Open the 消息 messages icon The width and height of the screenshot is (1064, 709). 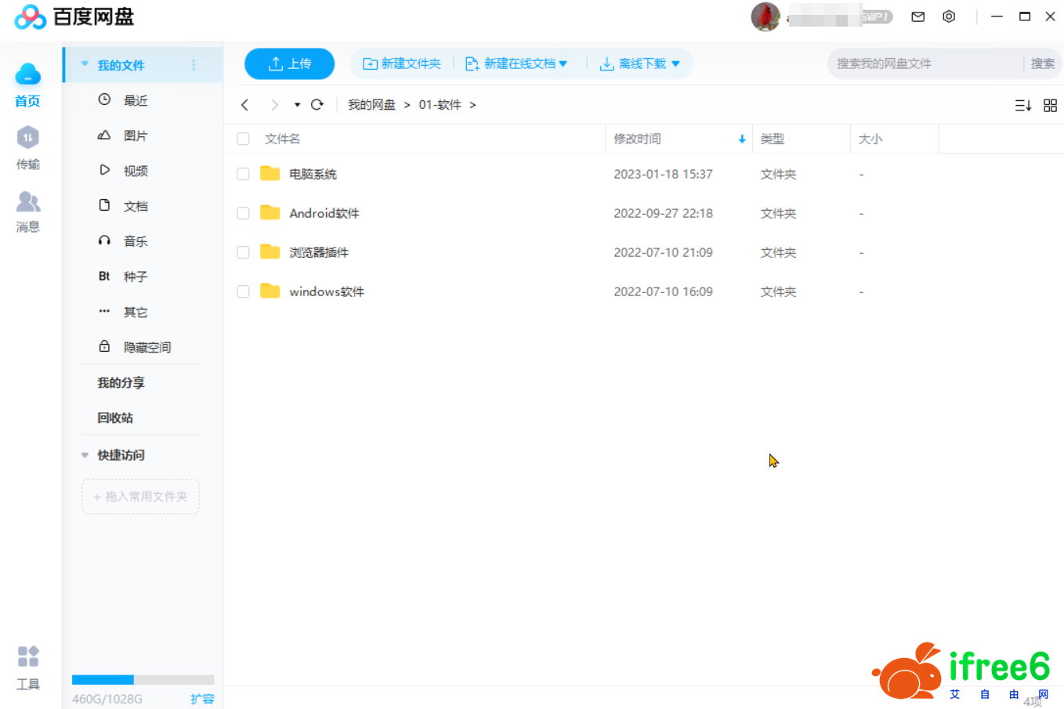(x=27, y=210)
